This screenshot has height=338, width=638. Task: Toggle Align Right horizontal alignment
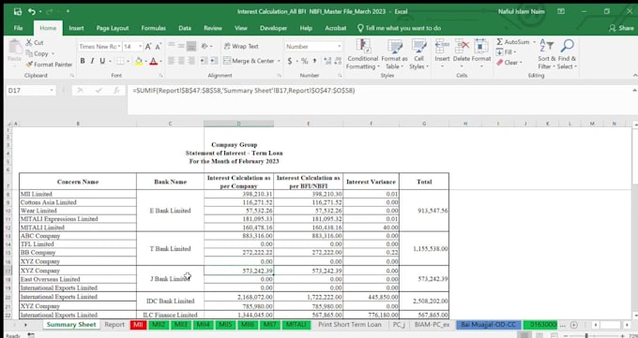(x=190, y=61)
